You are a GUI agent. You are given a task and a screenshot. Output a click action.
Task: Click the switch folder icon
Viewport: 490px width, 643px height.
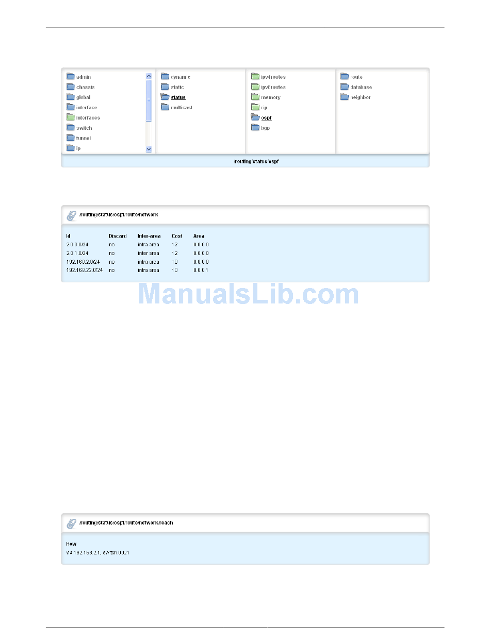pos(71,128)
